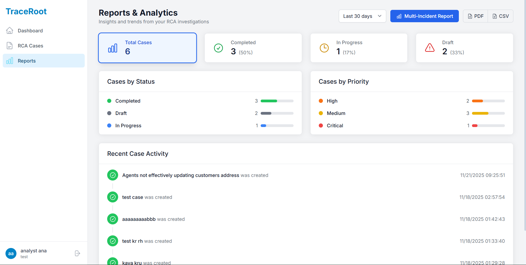The height and width of the screenshot is (265, 526).
Task: Click the Completed green checkmark stat icon
Action: (x=218, y=48)
